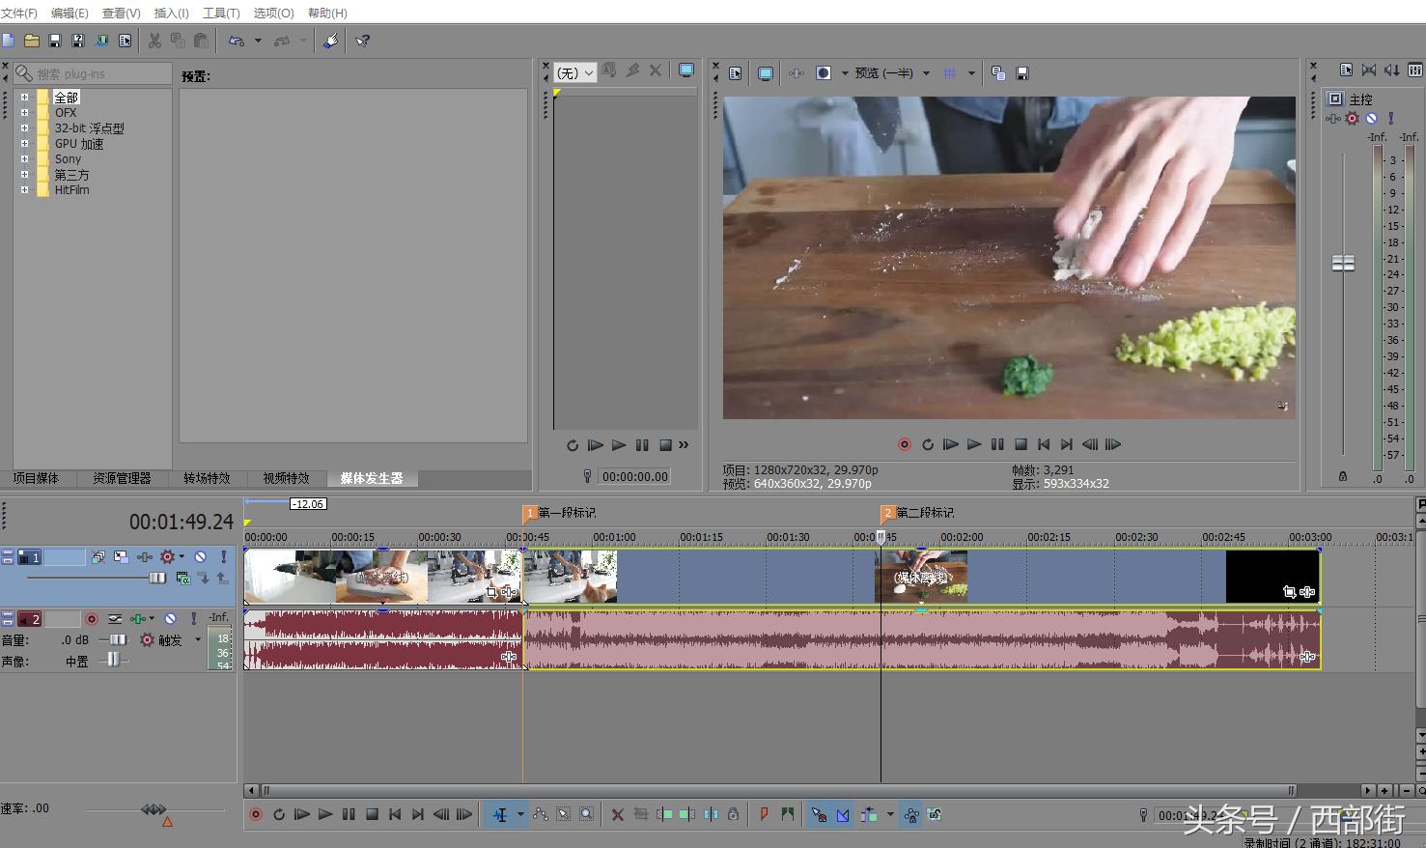Expand the HitFilm folder
The width and height of the screenshot is (1426, 848).
click(24, 190)
